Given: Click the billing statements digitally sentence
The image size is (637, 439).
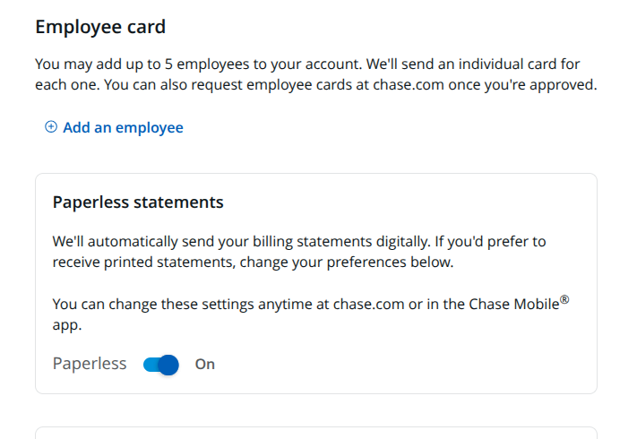Looking at the screenshot, I should point(299,242).
